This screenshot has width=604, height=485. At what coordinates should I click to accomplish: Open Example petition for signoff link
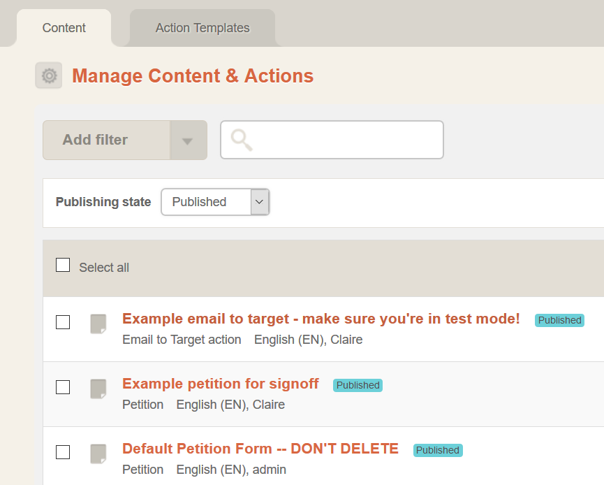(x=221, y=384)
